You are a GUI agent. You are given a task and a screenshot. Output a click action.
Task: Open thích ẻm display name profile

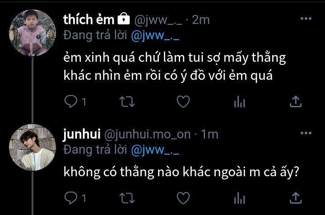[x=89, y=20]
